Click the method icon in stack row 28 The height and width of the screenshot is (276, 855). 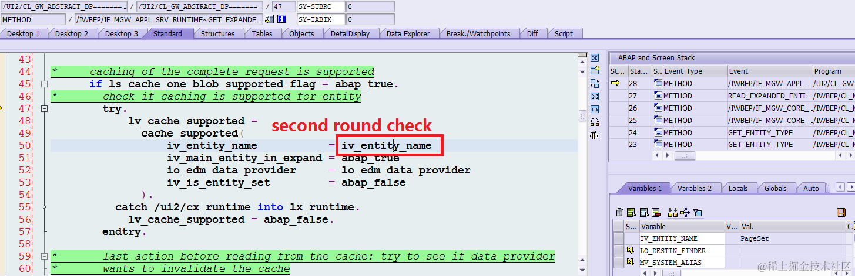pyautogui.click(x=658, y=83)
